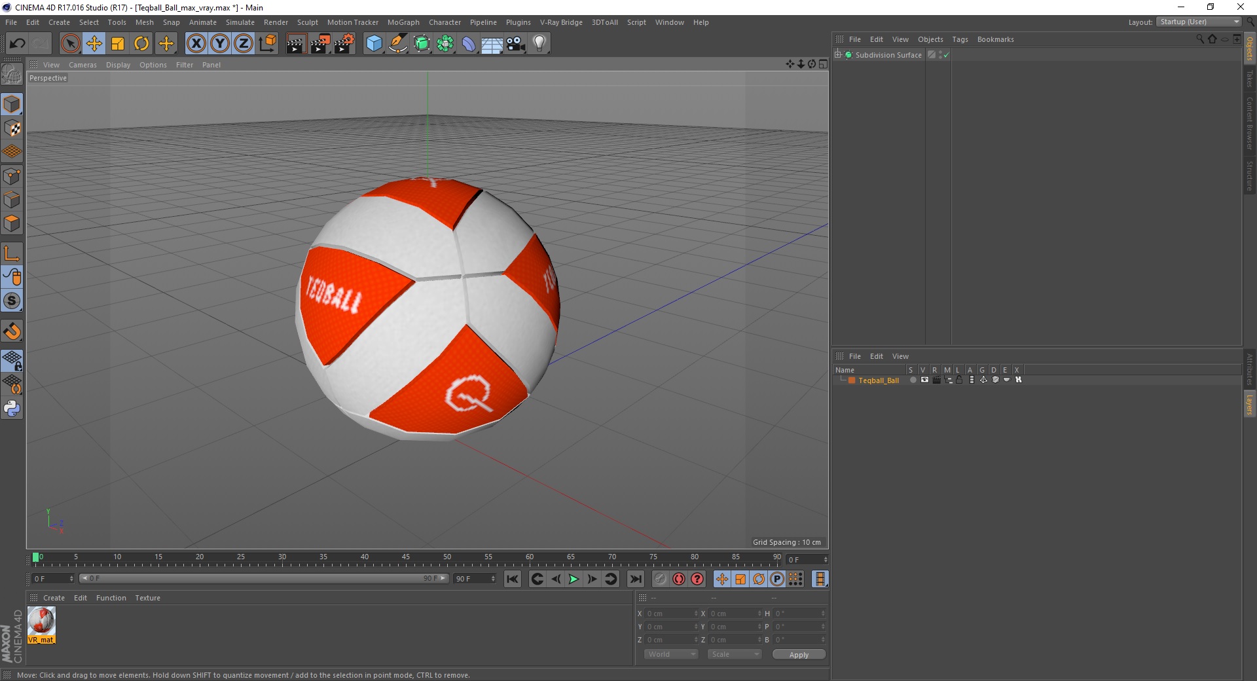
Task: Open the Python script icon
Action: [x=12, y=409]
